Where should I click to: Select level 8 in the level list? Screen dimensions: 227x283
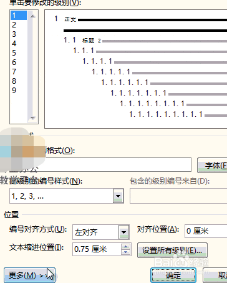tap(19, 81)
